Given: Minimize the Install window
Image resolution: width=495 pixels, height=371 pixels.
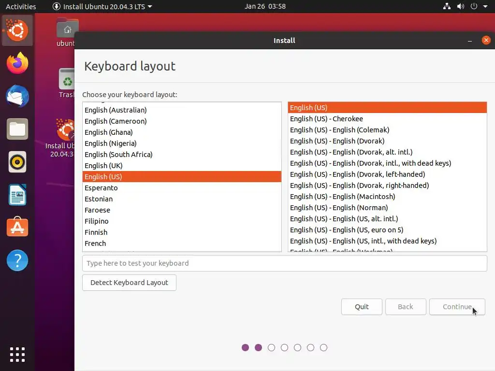Looking at the screenshot, I should [x=470, y=41].
